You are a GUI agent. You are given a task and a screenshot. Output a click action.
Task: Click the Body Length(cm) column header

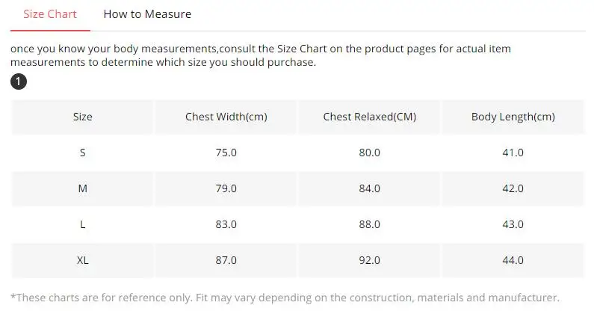tap(513, 117)
